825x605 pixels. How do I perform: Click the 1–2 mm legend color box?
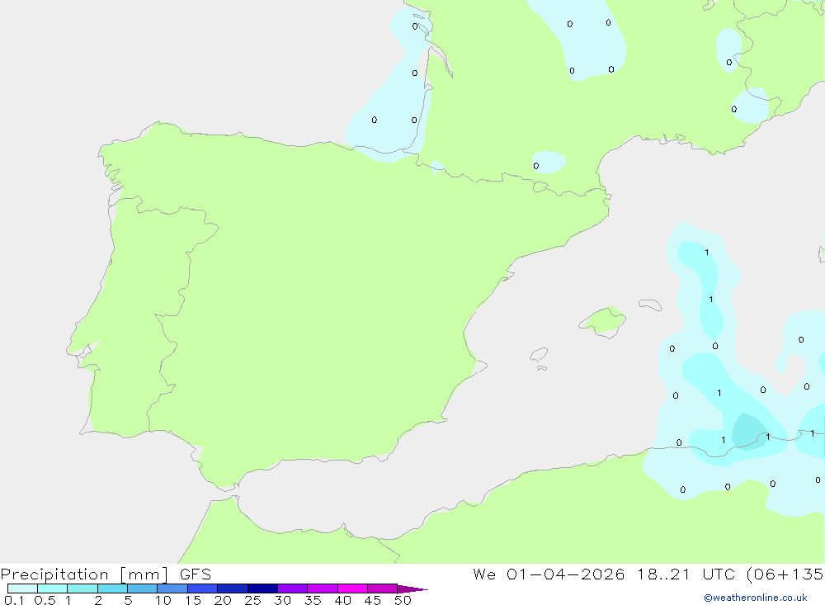[82, 588]
